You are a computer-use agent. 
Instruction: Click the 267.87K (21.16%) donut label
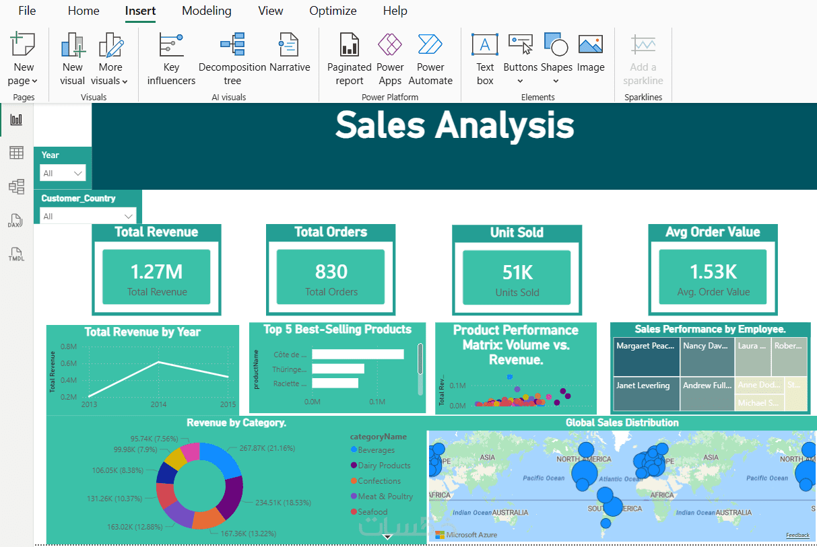pyautogui.click(x=267, y=448)
